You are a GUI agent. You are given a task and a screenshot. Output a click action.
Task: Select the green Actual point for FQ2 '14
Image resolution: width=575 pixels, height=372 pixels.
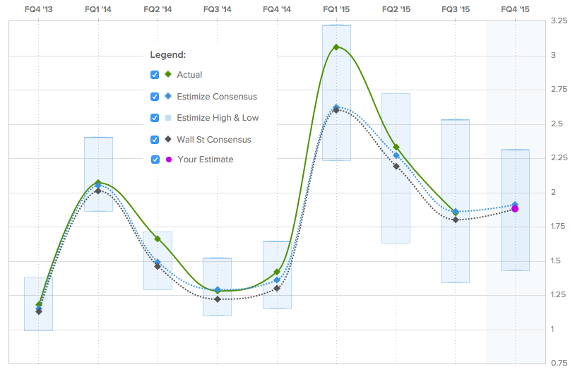tap(158, 239)
